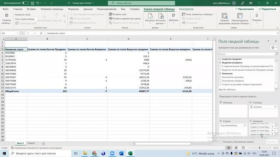Click Другие таблицы link
280x157 pixels.
coord(227,89)
